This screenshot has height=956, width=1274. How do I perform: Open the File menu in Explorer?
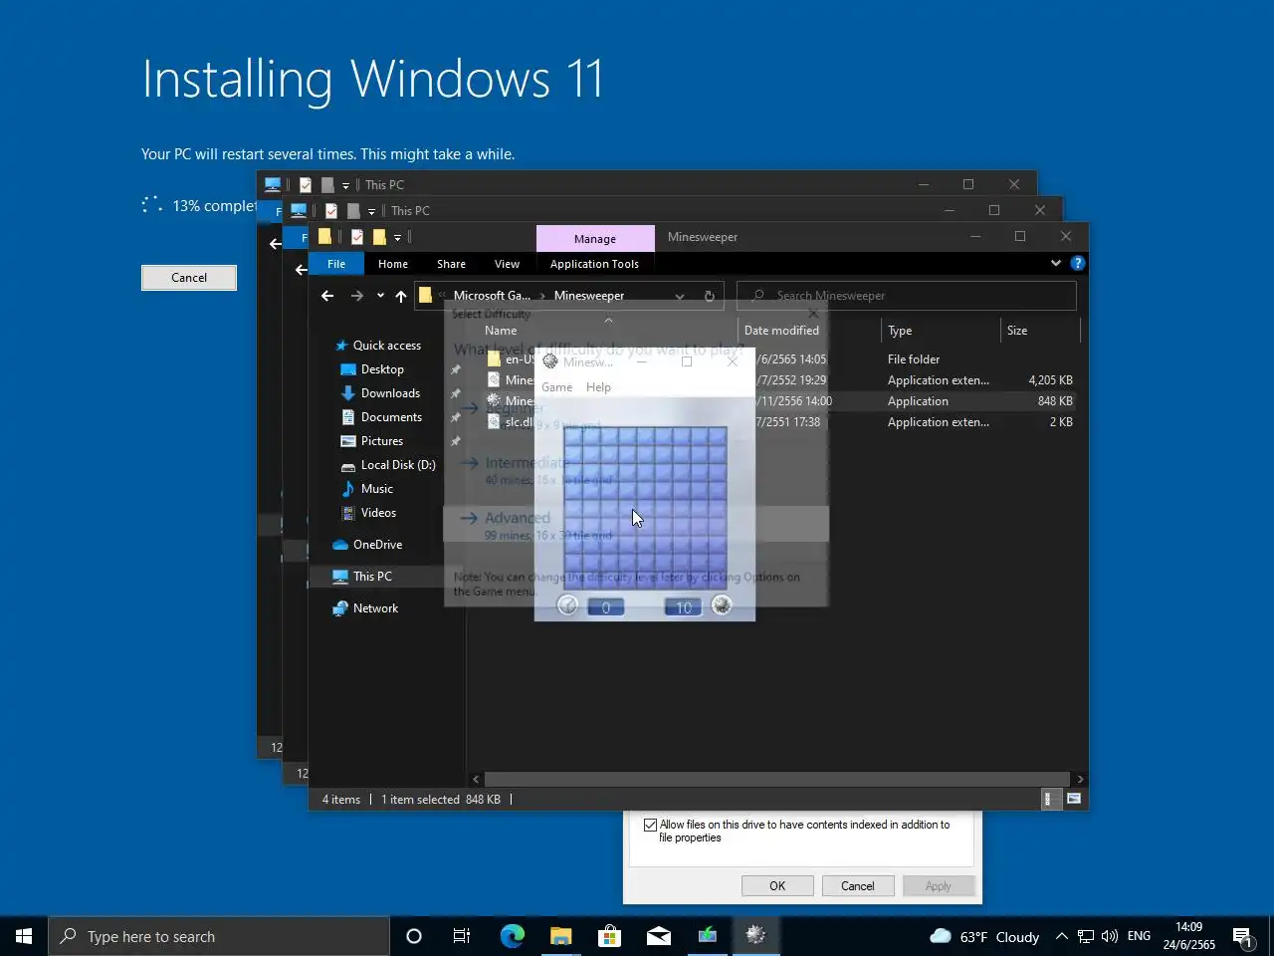coord(336,264)
